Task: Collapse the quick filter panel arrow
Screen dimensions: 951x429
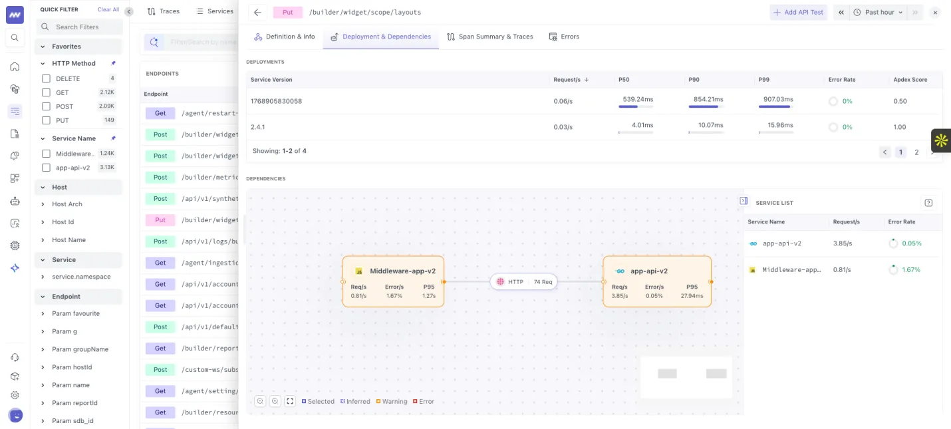Action: click(129, 11)
